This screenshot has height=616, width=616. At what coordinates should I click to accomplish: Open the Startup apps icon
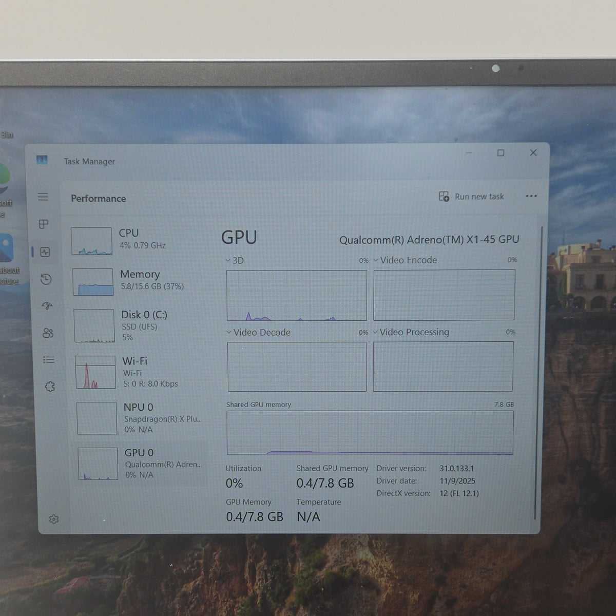point(47,306)
